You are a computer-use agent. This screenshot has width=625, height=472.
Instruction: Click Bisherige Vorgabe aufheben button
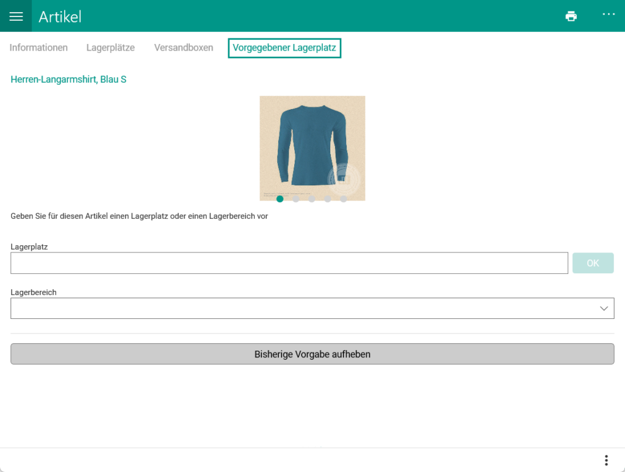click(x=312, y=354)
